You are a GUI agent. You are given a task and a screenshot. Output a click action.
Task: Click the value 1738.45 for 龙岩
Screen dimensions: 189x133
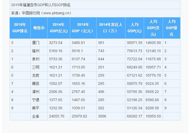tap(78, 75)
